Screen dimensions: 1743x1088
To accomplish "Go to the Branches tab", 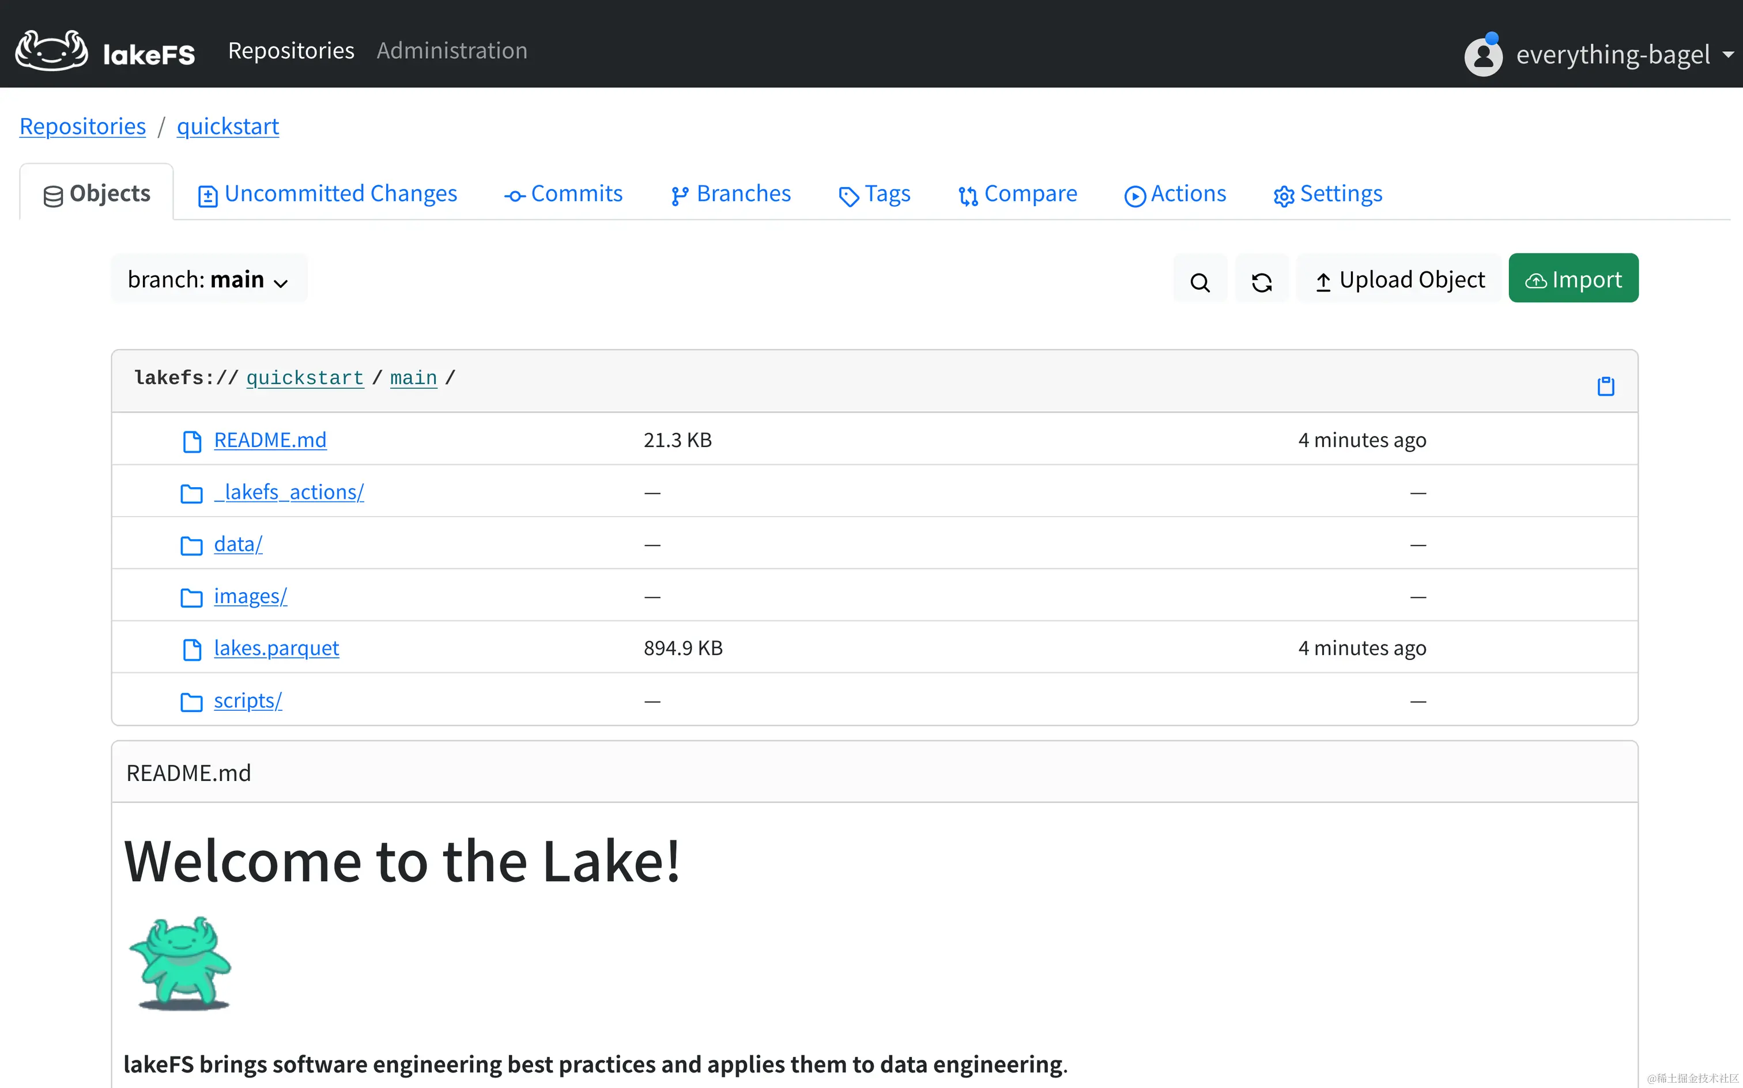I will tap(731, 194).
